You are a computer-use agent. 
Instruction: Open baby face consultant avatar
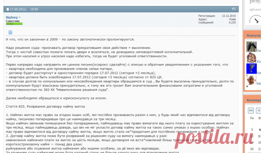pos(252,80)
